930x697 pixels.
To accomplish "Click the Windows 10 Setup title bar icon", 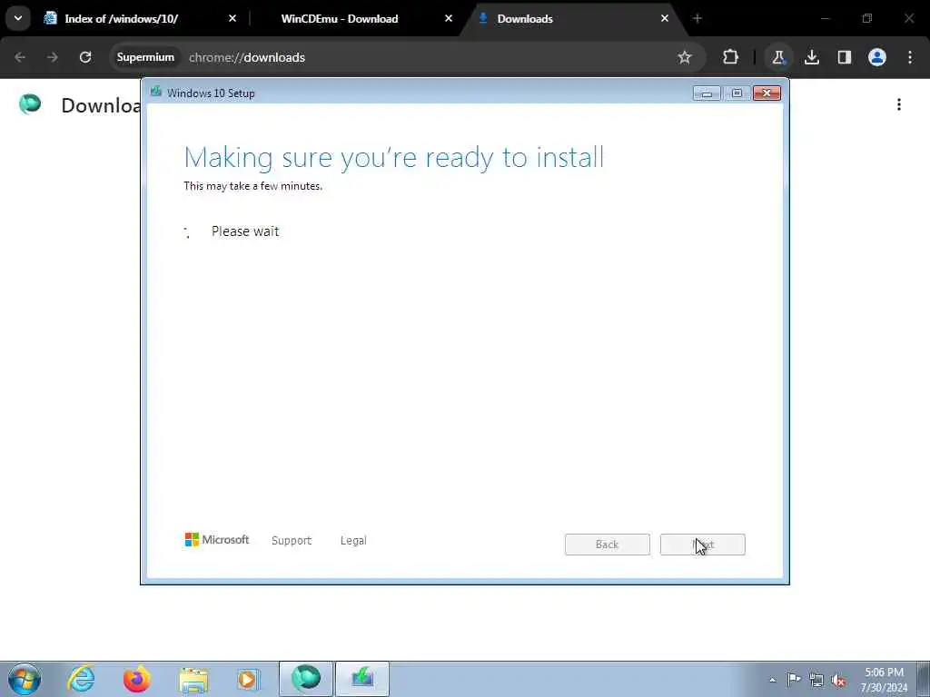I will click(x=156, y=92).
